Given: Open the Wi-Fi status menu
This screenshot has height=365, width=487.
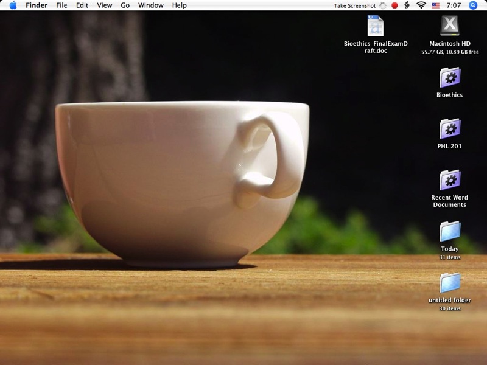Looking at the screenshot, I should coord(421,5).
